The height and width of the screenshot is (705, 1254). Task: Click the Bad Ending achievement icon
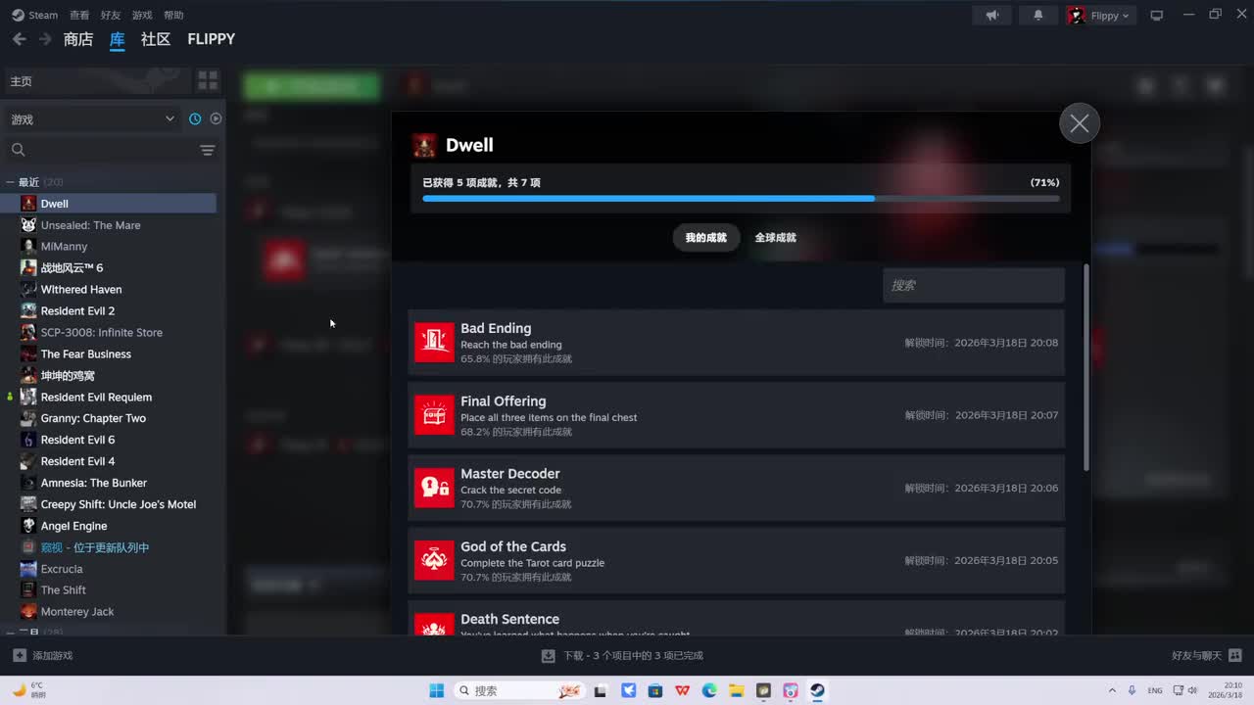pos(434,343)
